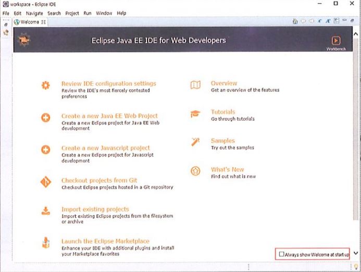Open the Search menu
The image size is (361, 272).
[x=54, y=14]
